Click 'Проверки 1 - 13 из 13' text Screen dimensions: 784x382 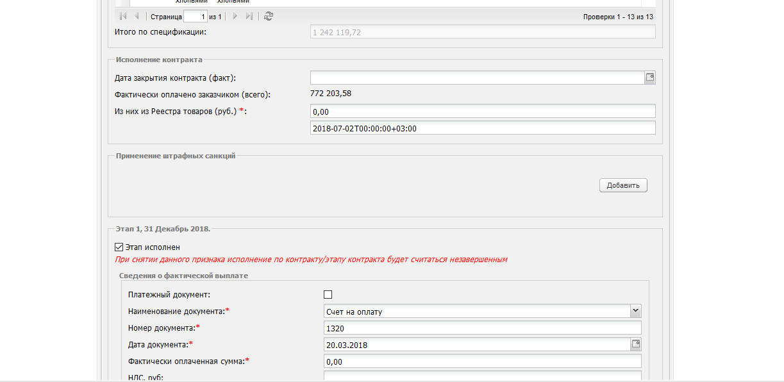click(618, 17)
